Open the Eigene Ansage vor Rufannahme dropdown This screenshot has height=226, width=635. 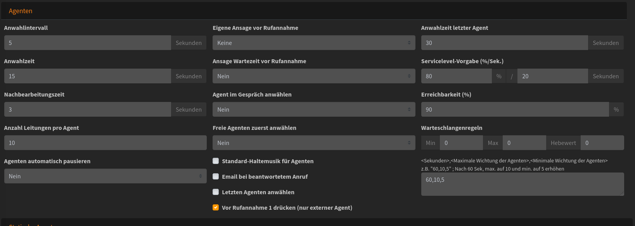(313, 43)
